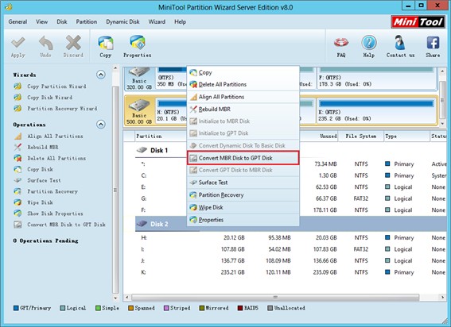Select Rebuild MBR in Operations panel
The width and height of the screenshot is (451, 327).
click(x=43, y=147)
